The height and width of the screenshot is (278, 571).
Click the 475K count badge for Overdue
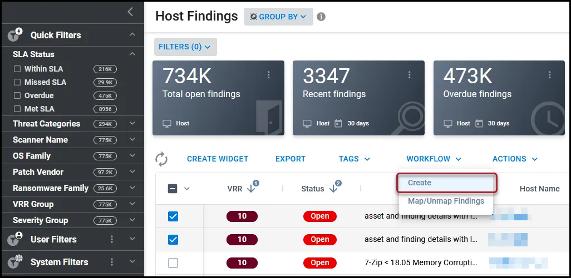point(105,96)
